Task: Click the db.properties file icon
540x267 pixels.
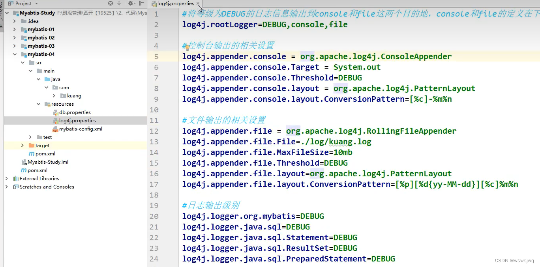Action: point(55,112)
